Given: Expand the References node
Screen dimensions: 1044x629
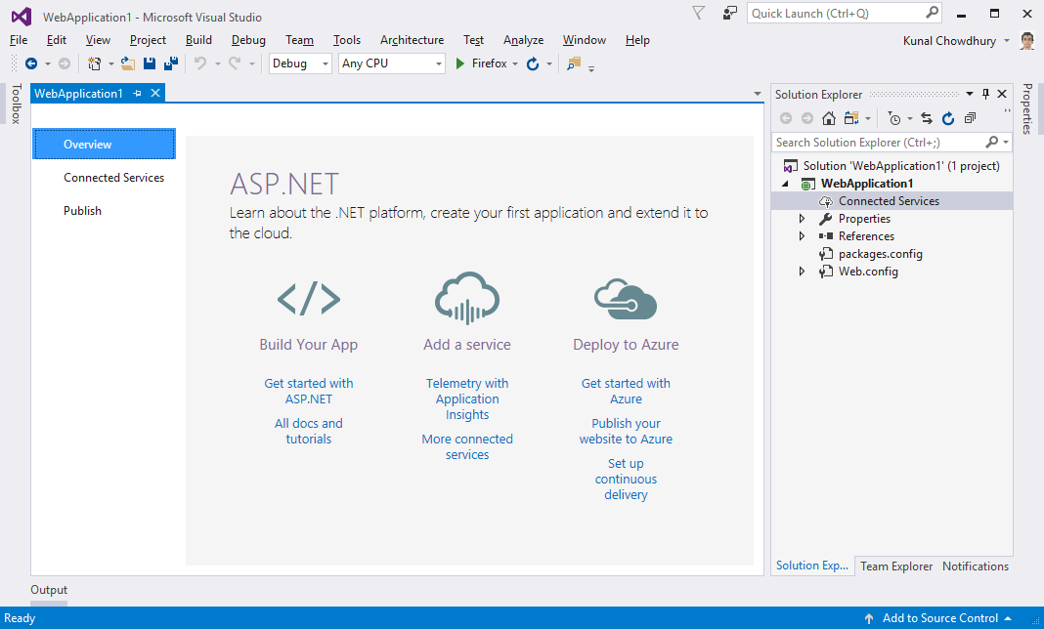Looking at the screenshot, I should coord(803,236).
